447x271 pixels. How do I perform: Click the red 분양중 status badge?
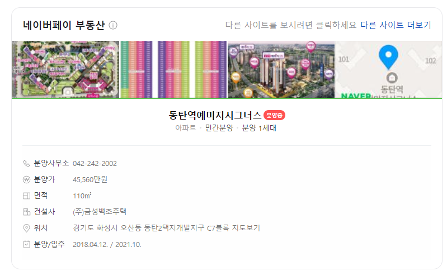[274, 115]
